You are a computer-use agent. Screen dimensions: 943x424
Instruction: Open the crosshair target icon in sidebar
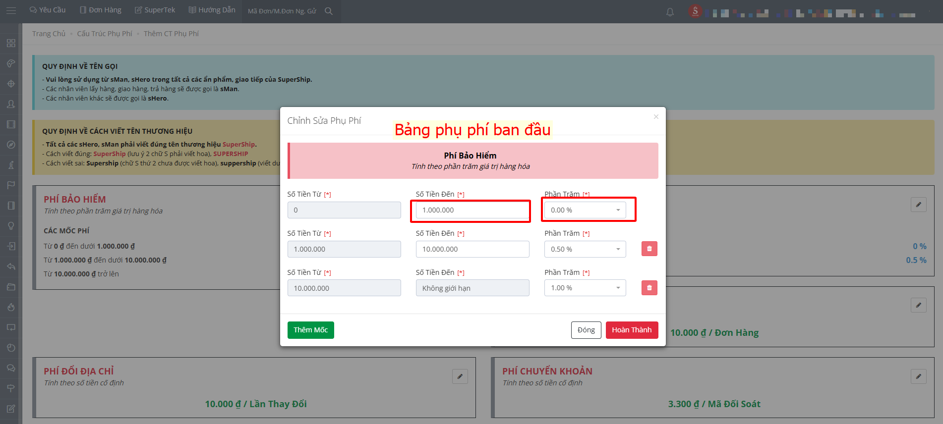point(11,84)
